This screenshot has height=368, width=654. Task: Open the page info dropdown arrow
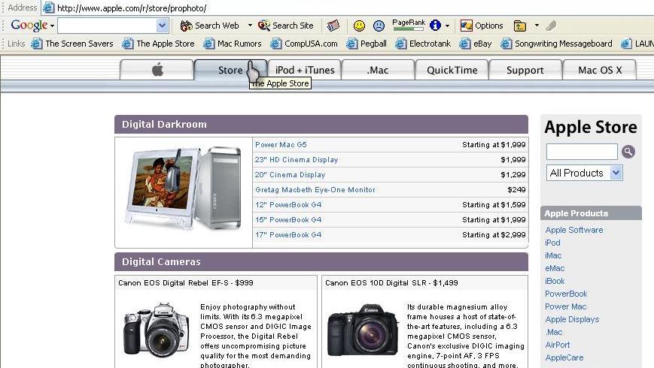tap(447, 26)
